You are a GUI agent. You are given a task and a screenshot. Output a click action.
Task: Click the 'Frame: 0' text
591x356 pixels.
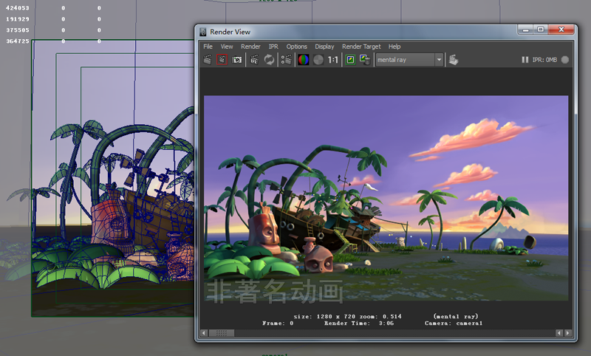pos(278,324)
